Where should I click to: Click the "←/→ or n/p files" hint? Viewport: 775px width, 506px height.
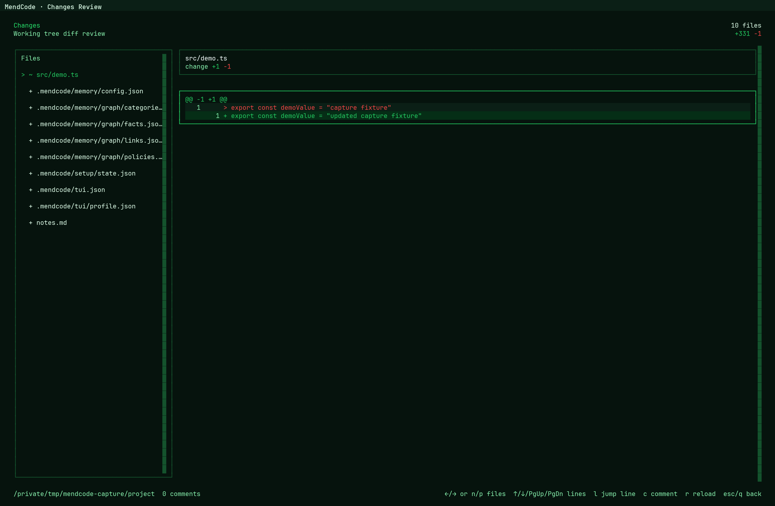tap(475, 494)
